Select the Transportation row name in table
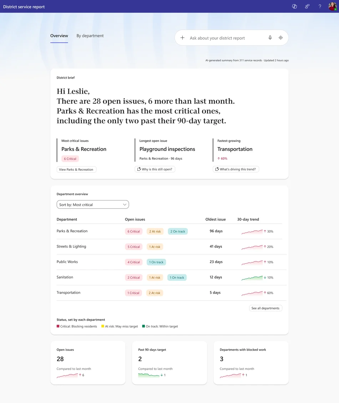This screenshot has height=403, width=339. click(69, 293)
